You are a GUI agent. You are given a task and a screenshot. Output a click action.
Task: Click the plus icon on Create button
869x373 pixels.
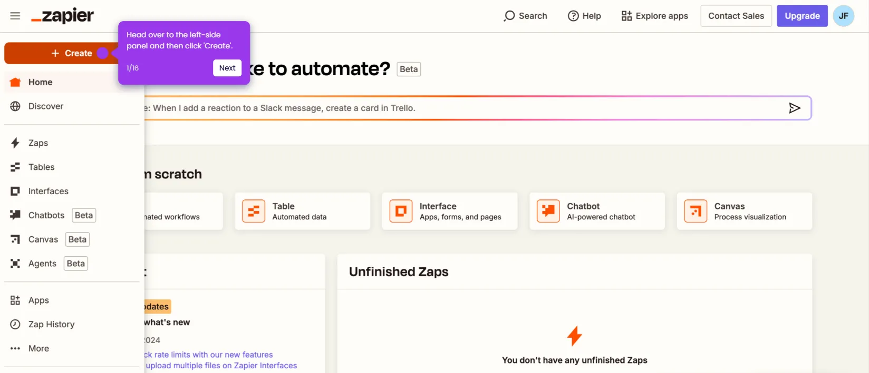tap(55, 53)
